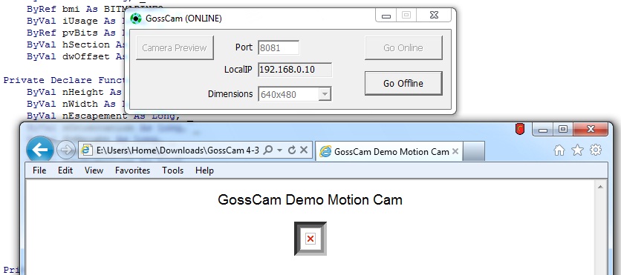
Task: Stop loading with the address bar X icon
Action: 304,150
